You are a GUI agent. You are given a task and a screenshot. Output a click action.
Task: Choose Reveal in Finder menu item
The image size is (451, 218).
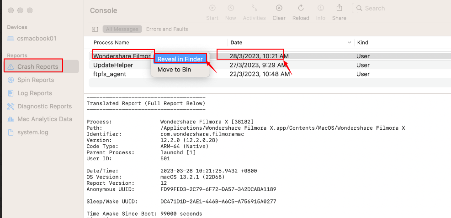click(180, 59)
